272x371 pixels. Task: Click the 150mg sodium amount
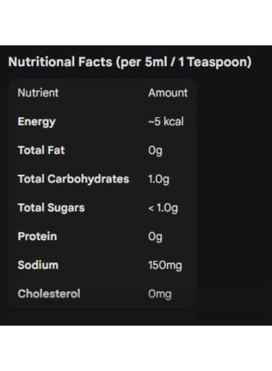pos(165,266)
